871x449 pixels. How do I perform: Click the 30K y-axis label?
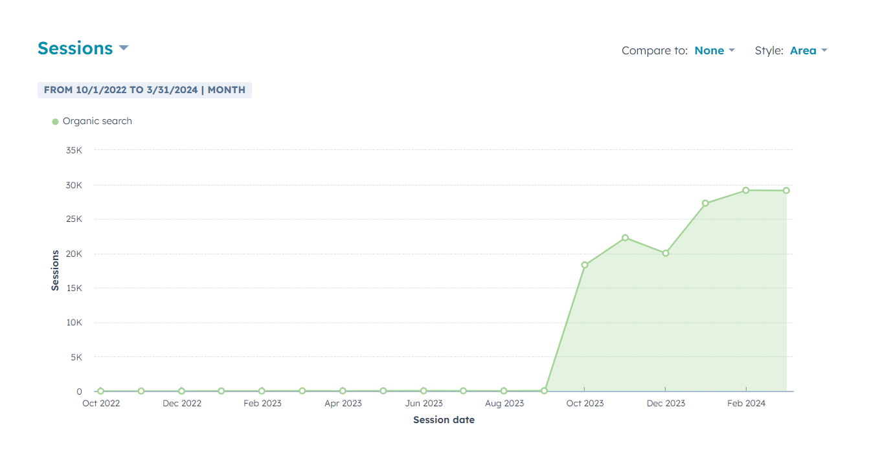(75, 185)
